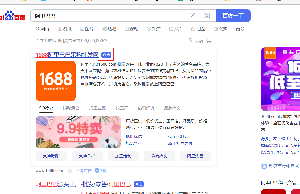The width and height of the screenshot is (300, 194).
Task: Open the 新手批发之选 link
Action: (180, 144)
